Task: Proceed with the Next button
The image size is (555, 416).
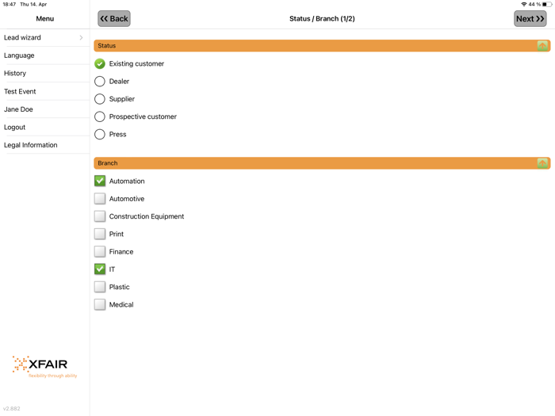Action: [x=530, y=19]
